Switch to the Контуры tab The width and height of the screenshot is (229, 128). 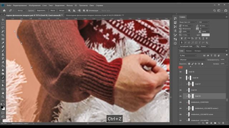pos(198,51)
